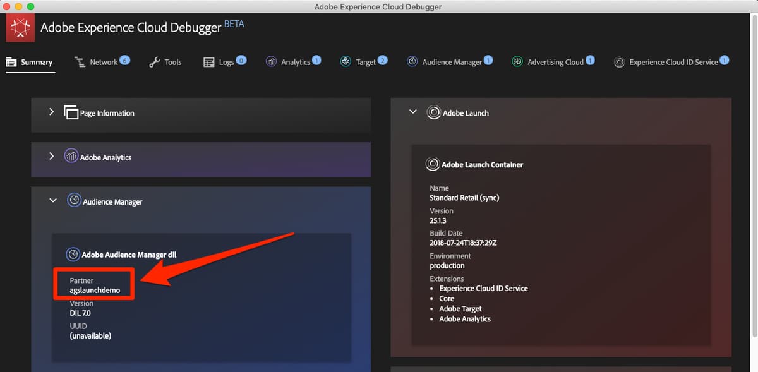Expand the Page Information section
758x372 pixels.
pos(51,111)
